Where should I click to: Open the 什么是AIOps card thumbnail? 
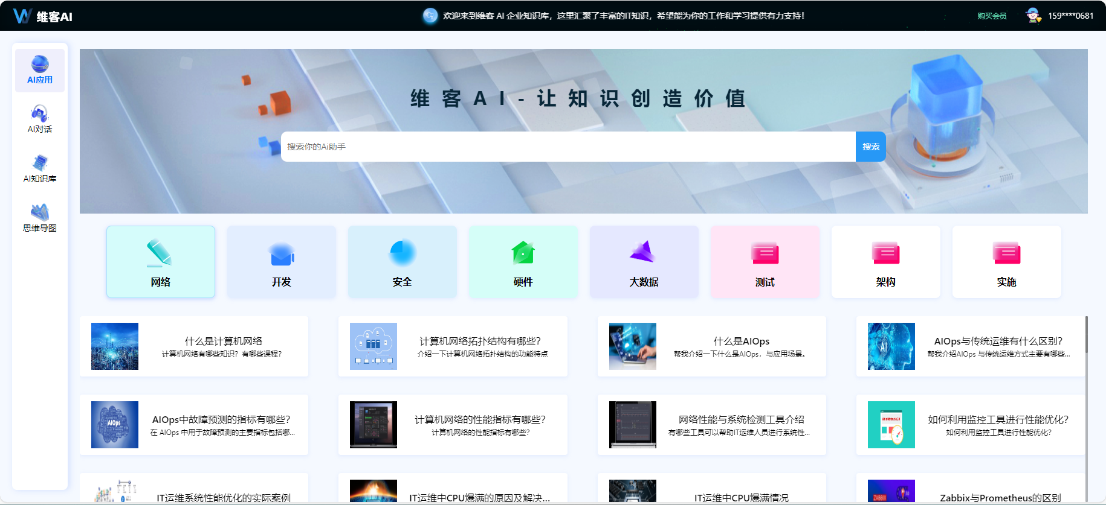pyautogui.click(x=633, y=346)
